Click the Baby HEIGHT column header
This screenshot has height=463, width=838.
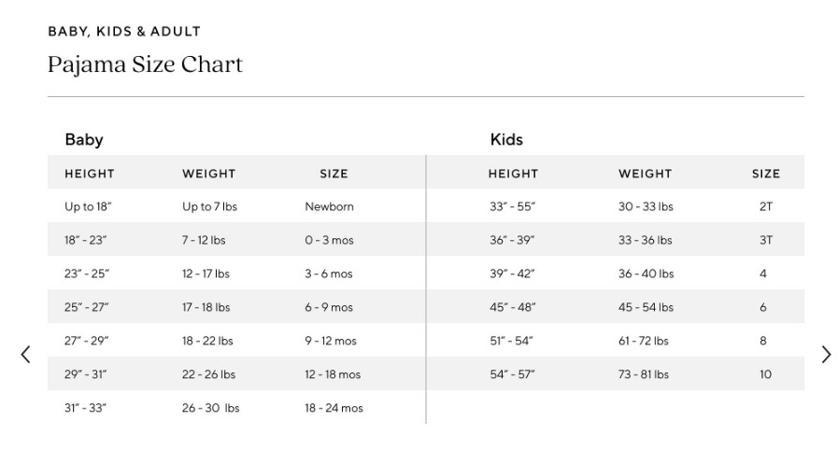[90, 174]
